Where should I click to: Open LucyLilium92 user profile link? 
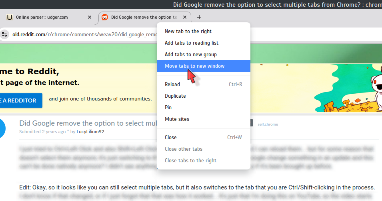(x=90, y=131)
